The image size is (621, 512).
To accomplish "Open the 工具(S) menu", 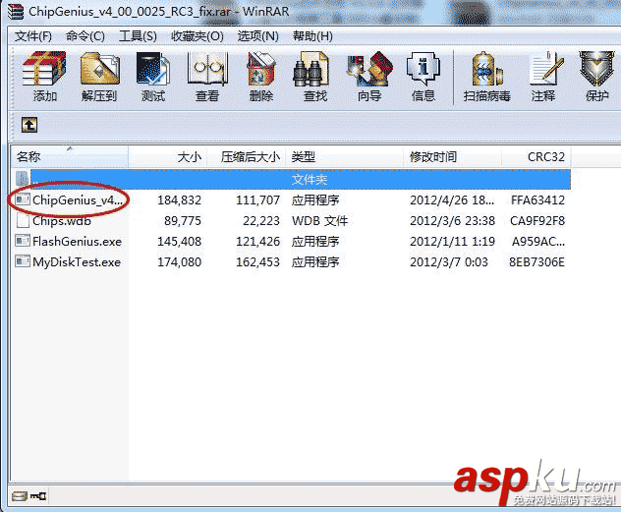I will click(138, 36).
